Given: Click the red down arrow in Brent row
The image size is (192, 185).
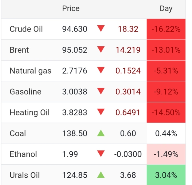Looking at the screenshot, I should tap(101, 49).
